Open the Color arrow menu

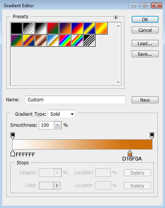pyautogui.click(x=57, y=186)
